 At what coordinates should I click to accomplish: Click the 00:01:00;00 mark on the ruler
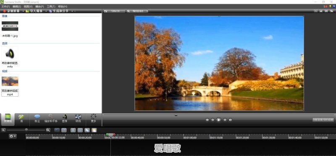tap(190, 138)
